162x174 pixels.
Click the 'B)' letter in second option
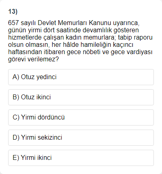coord(16,97)
